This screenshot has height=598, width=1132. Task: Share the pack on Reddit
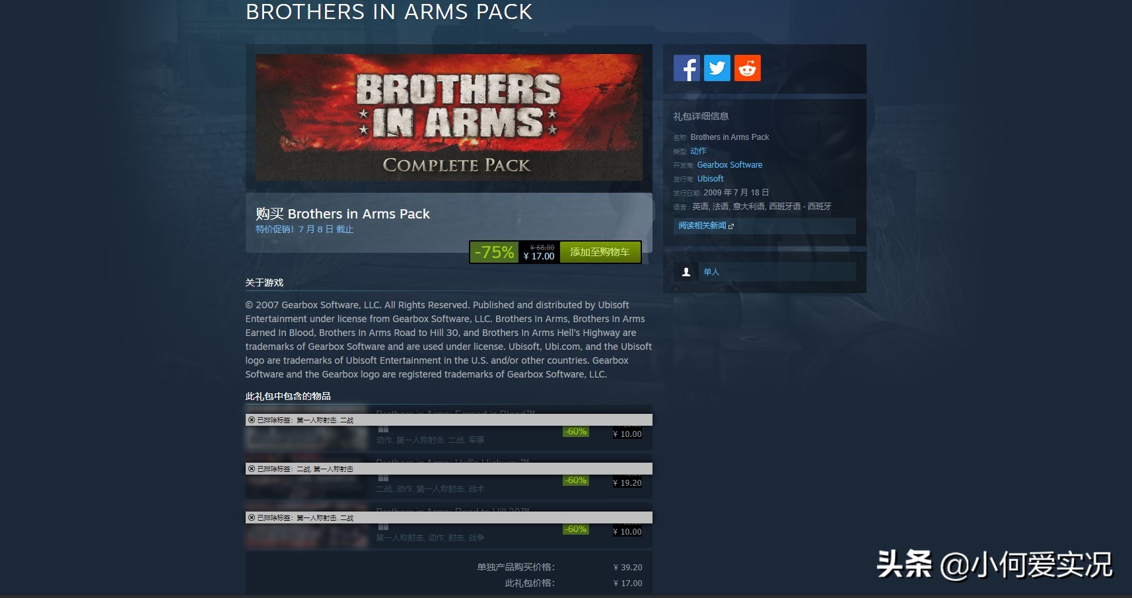(748, 68)
